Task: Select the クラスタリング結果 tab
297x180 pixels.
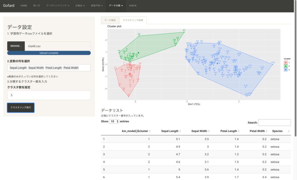Action: tap(133, 20)
